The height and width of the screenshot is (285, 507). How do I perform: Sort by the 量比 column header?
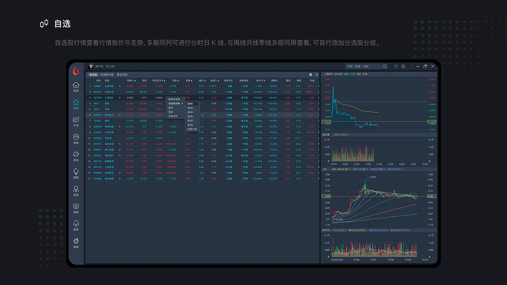click(x=202, y=80)
